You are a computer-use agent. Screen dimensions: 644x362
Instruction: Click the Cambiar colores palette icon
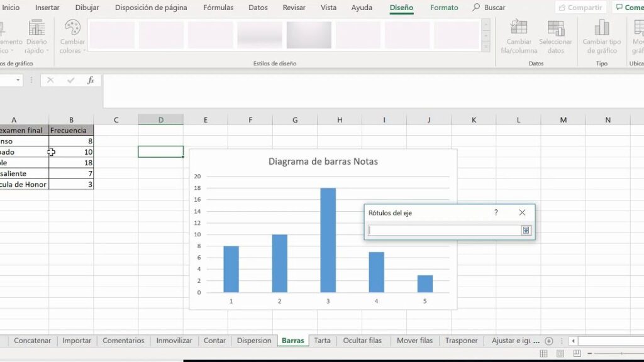tap(72, 29)
